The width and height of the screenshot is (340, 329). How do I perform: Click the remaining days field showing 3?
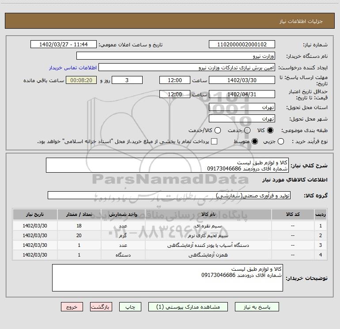coord(127,80)
